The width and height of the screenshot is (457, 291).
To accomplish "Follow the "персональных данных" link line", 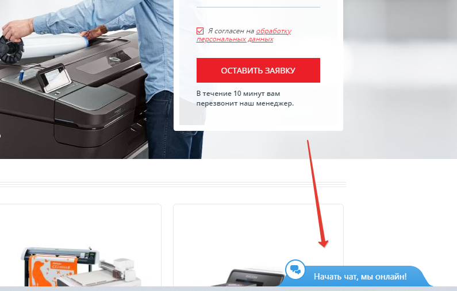I will click(235, 39).
